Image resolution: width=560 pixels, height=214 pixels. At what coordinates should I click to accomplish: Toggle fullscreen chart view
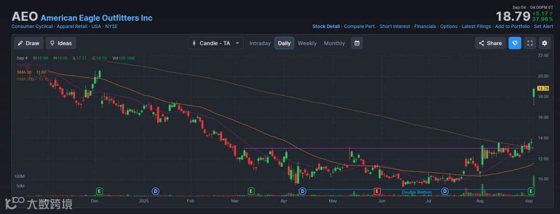click(530, 43)
